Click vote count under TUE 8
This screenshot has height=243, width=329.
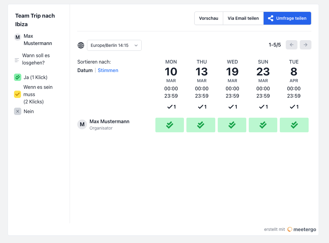(294, 107)
